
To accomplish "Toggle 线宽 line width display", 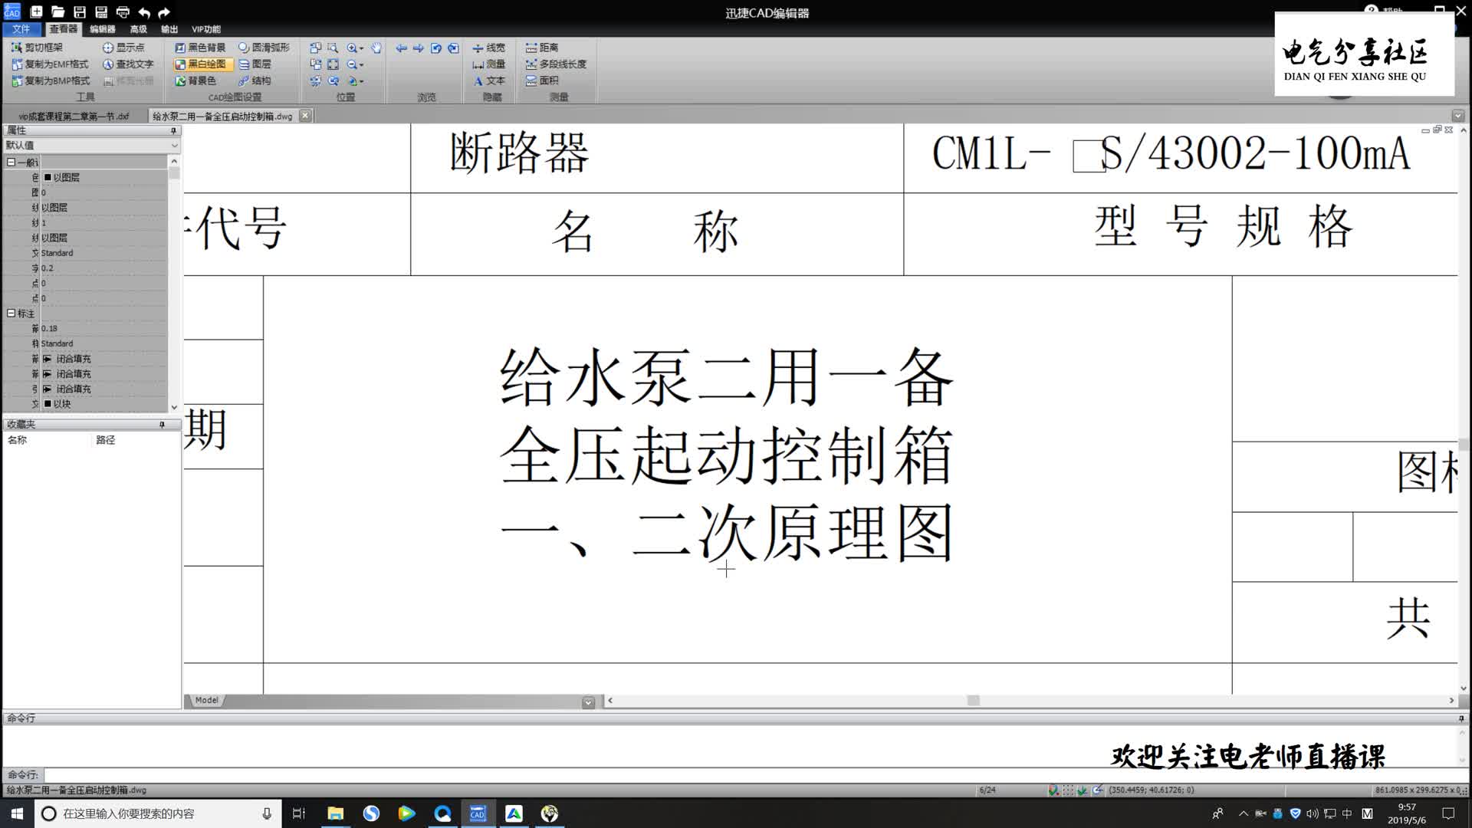I will (488, 48).
